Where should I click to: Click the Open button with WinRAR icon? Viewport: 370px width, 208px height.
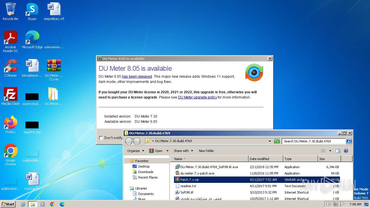(156, 151)
